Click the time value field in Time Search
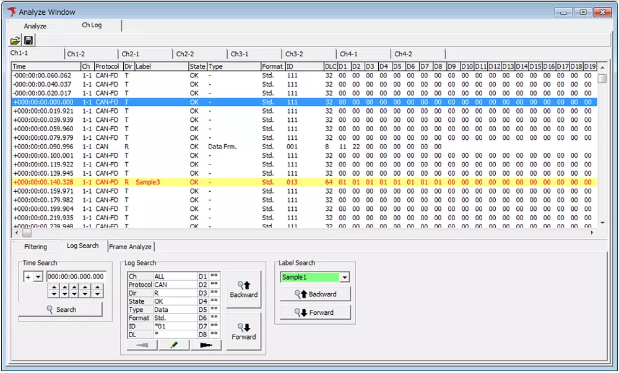619x373 pixels. pyautogui.click(x=76, y=277)
